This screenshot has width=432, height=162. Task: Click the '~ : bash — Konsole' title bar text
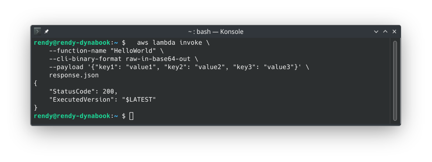[216, 32]
